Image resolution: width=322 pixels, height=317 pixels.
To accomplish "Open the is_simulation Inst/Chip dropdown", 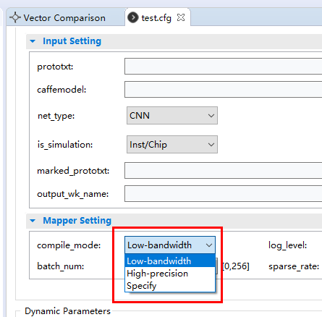I will [172, 145].
